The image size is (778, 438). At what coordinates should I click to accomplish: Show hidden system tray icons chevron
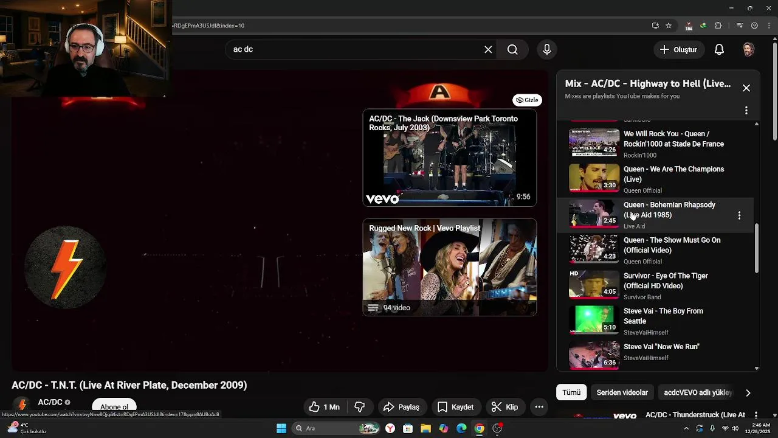tap(686, 428)
